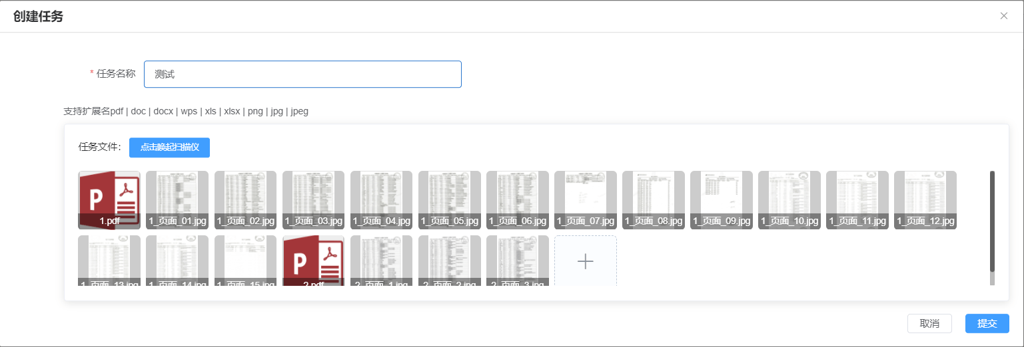Select the 1_页面_14.jpg thumbnail
1024x347 pixels.
click(177, 260)
